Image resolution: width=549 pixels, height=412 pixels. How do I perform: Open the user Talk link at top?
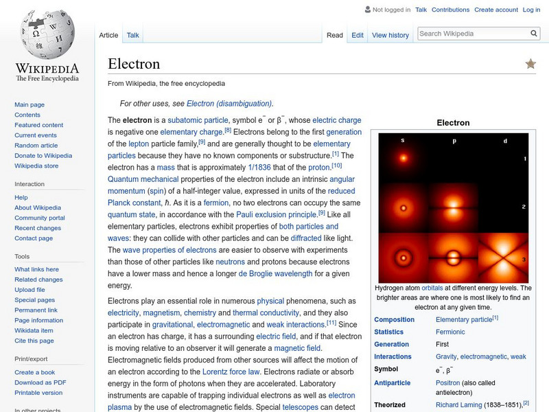tap(421, 10)
